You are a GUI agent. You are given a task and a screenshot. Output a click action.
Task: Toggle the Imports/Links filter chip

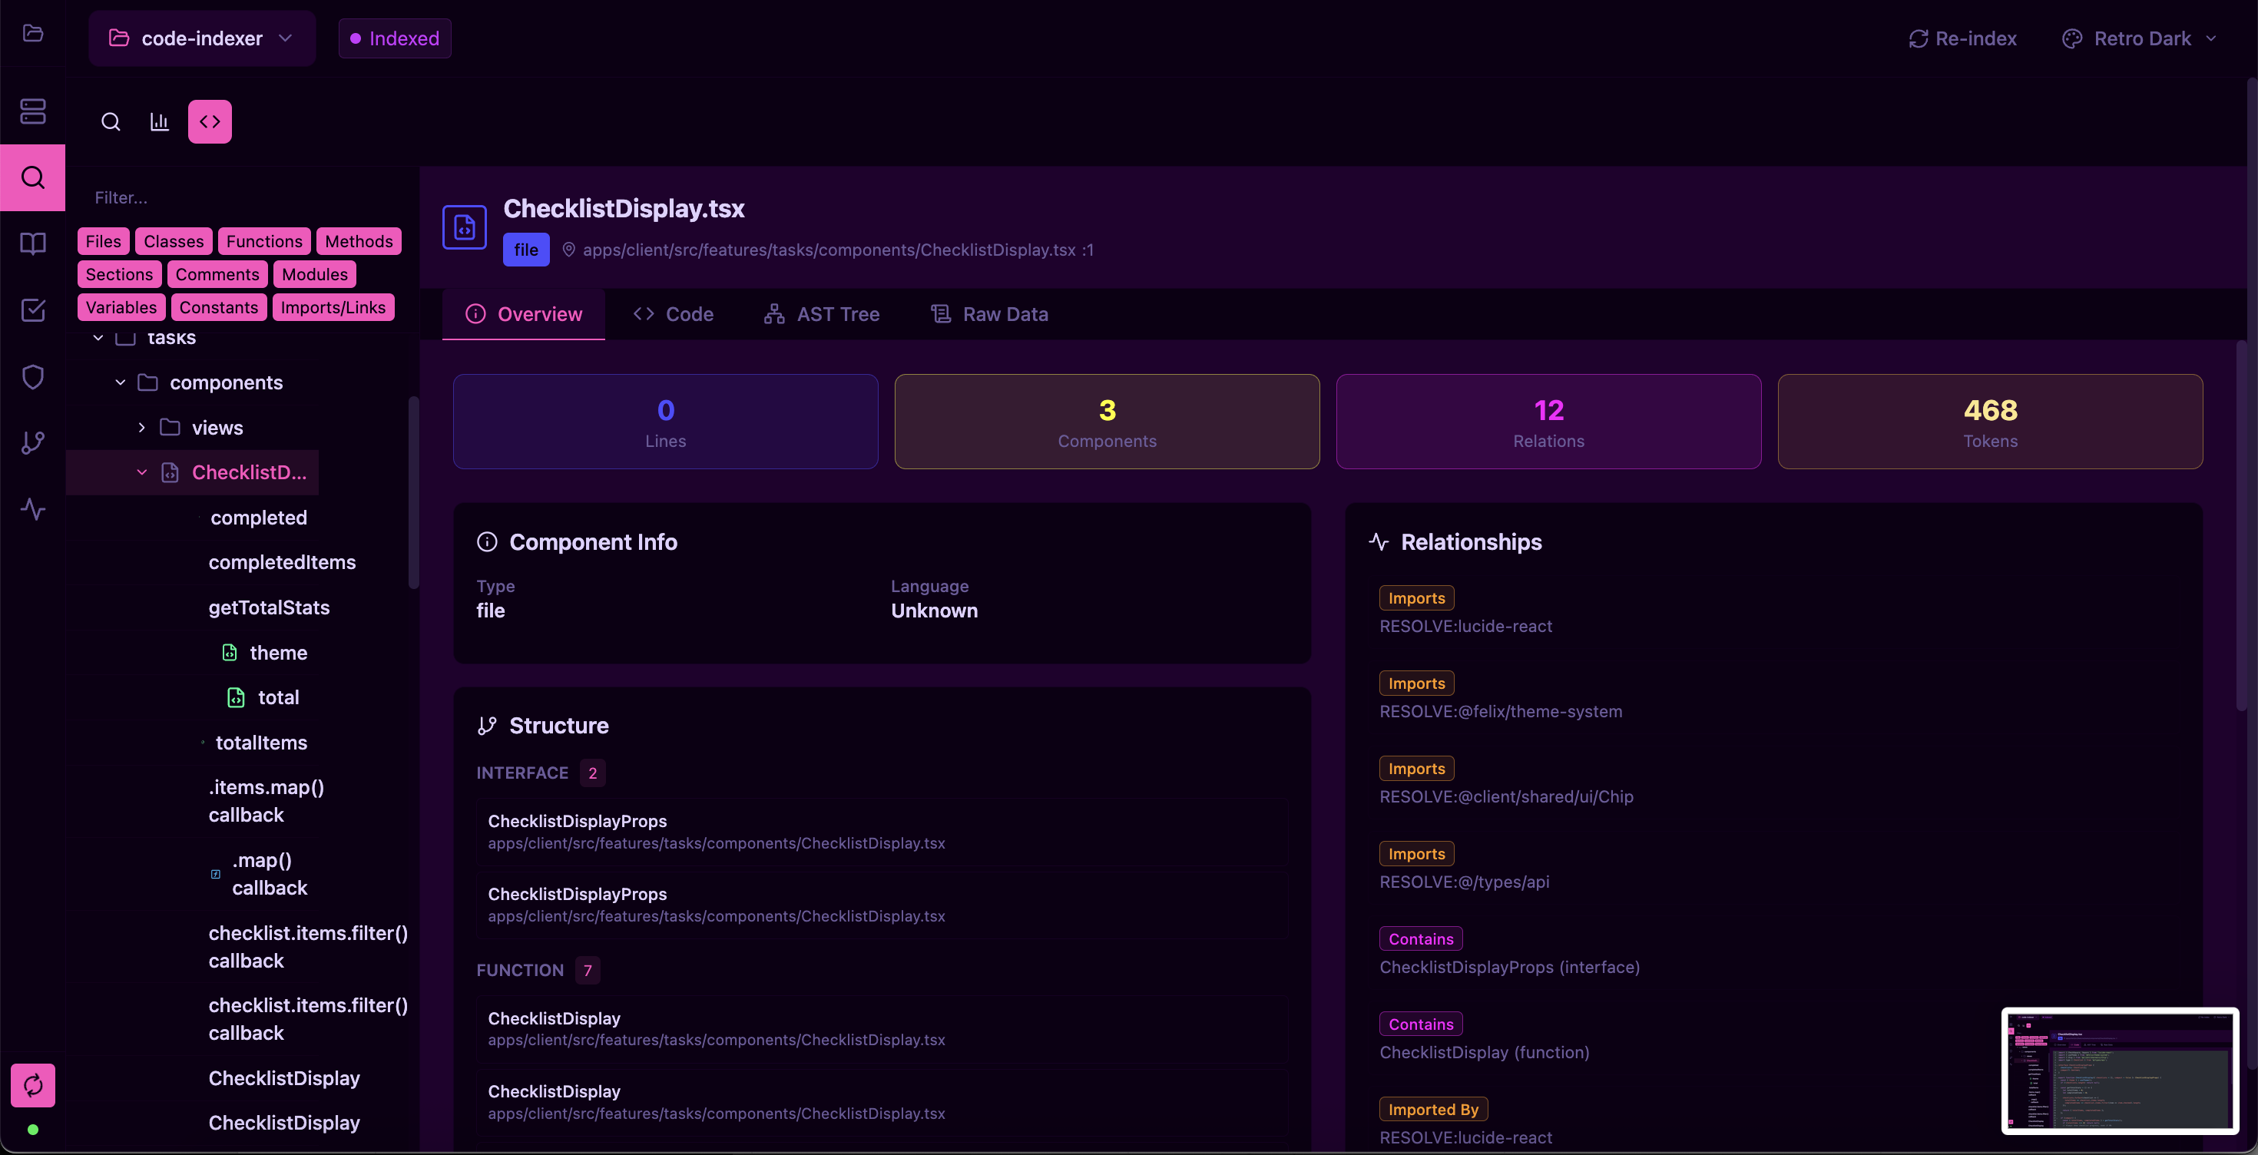(x=333, y=308)
